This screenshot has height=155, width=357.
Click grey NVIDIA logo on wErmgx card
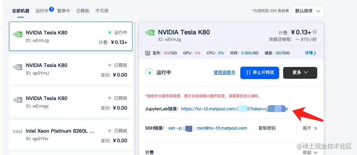pyautogui.click(x=18, y=100)
